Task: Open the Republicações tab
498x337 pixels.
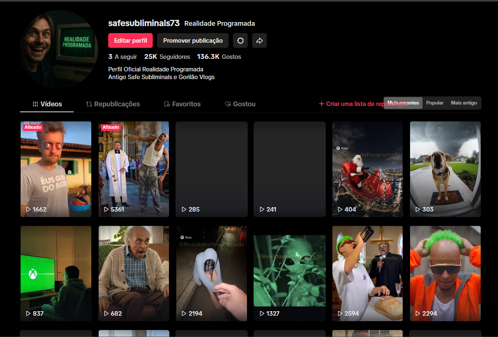Action: 113,104
